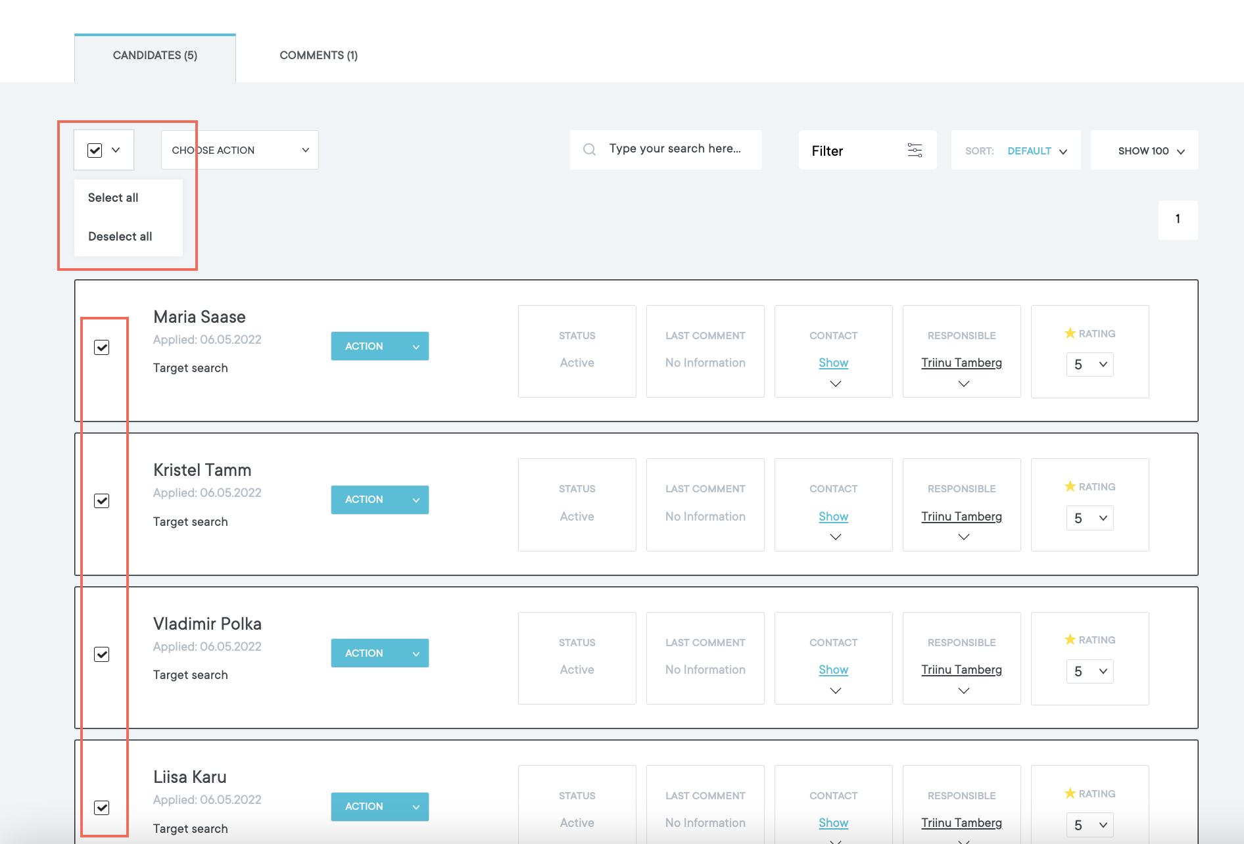Choose Deselect all from the menu
1244x844 pixels.
click(120, 237)
